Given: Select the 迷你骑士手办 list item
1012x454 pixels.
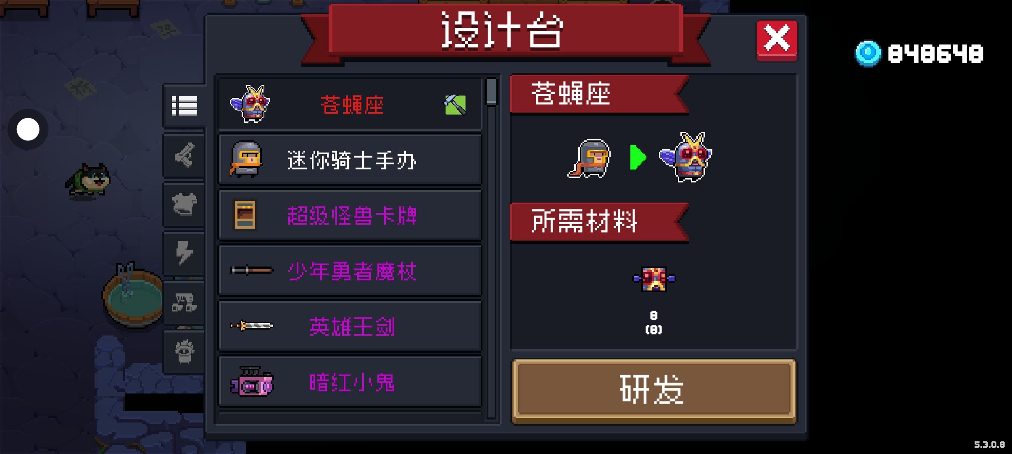Looking at the screenshot, I should coord(350,160).
